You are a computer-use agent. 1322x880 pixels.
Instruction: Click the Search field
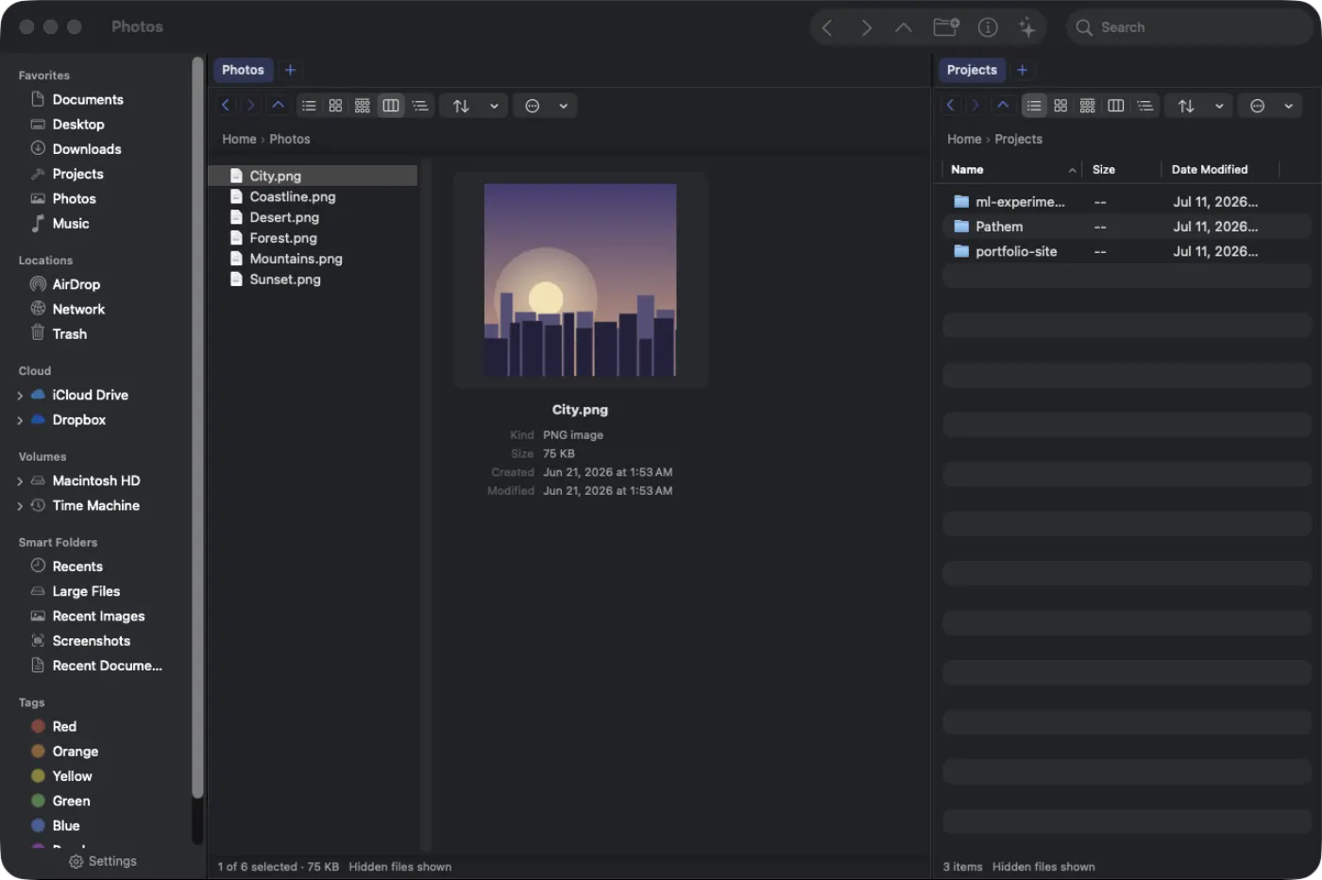click(x=1192, y=27)
